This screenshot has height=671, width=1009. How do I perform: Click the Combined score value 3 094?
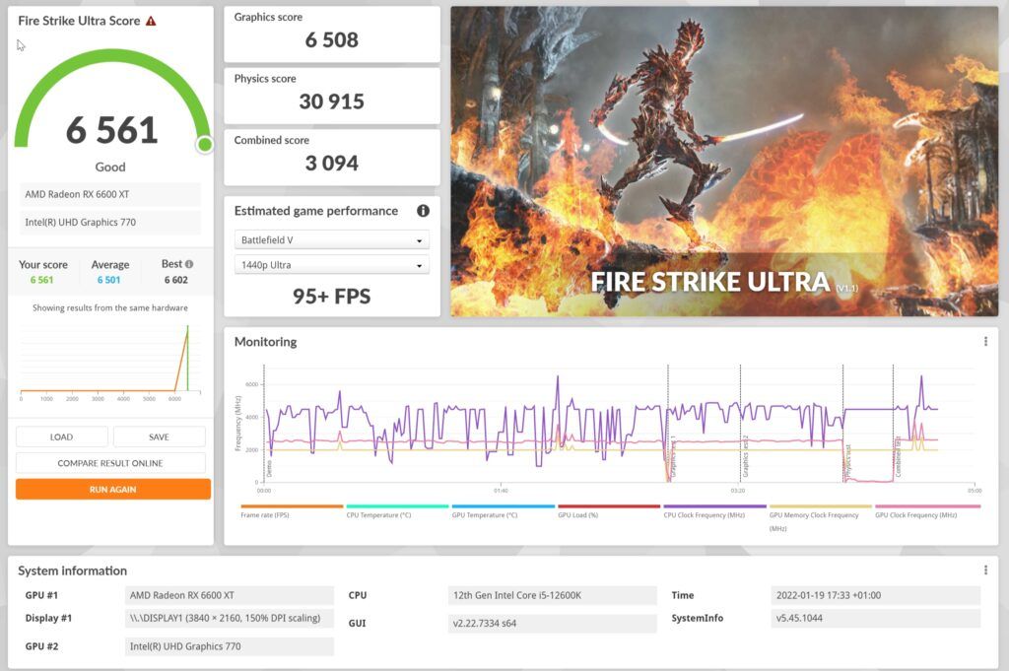pos(331,164)
